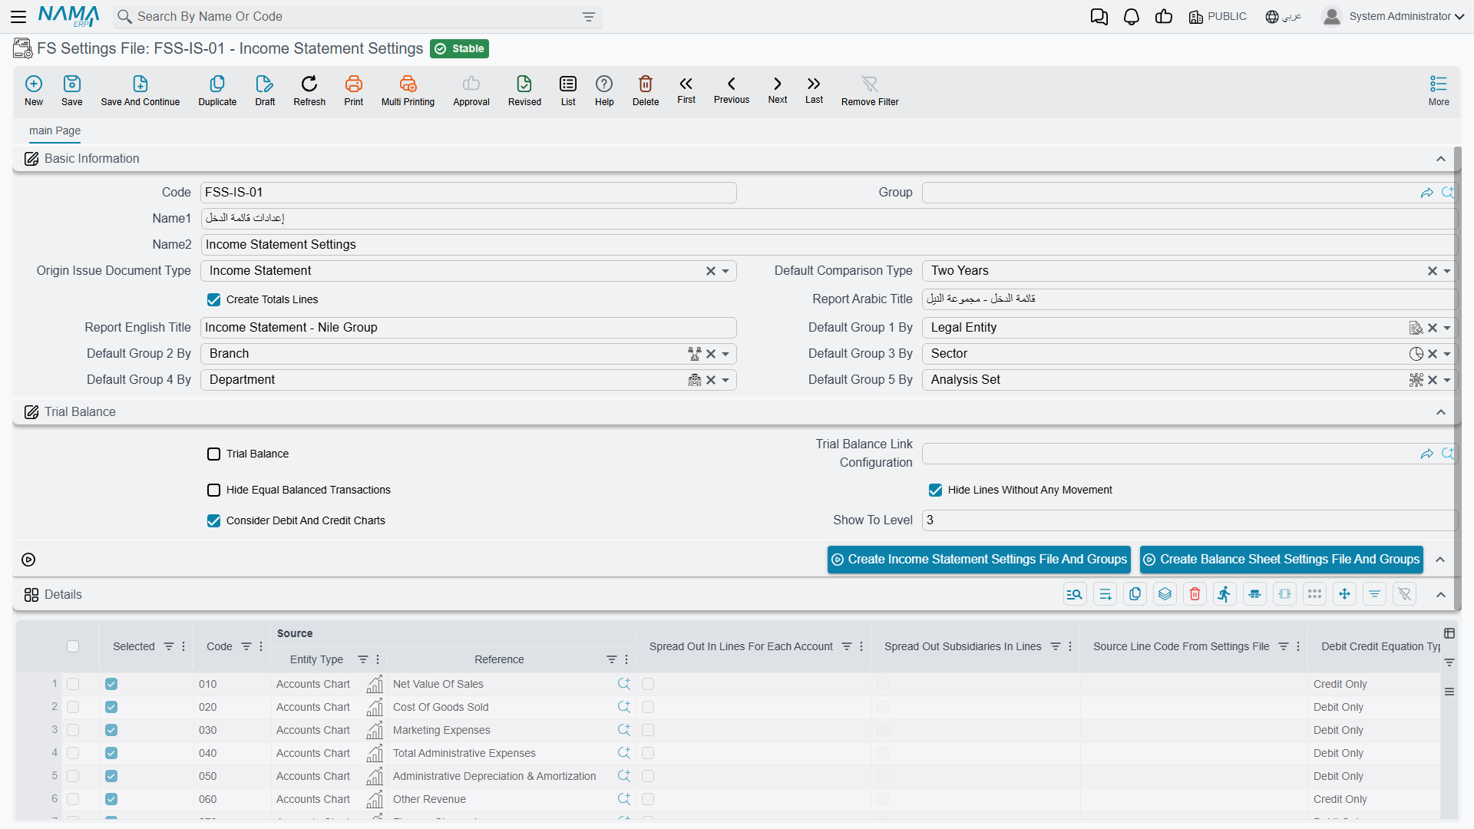Collapse the Details section
Image resolution: width=1474 pixels, height=829 pixels.
click(1441, 595)
